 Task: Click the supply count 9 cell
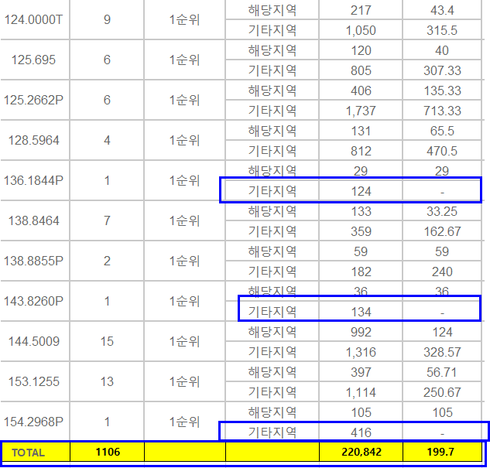point(107,19)
